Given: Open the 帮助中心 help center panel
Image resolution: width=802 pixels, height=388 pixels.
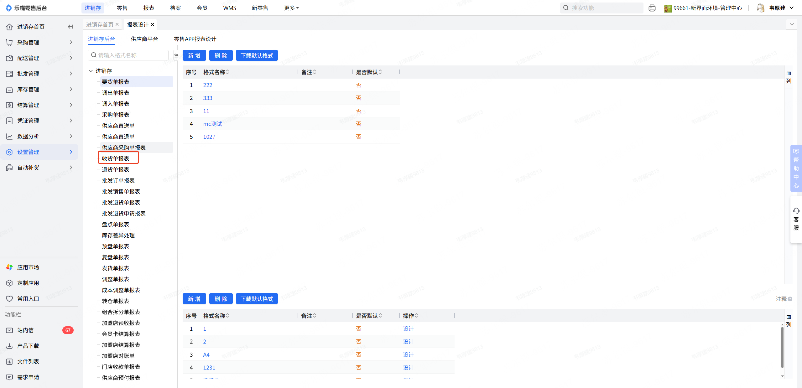Looking at the screenshot, I should tap(796, 168).
